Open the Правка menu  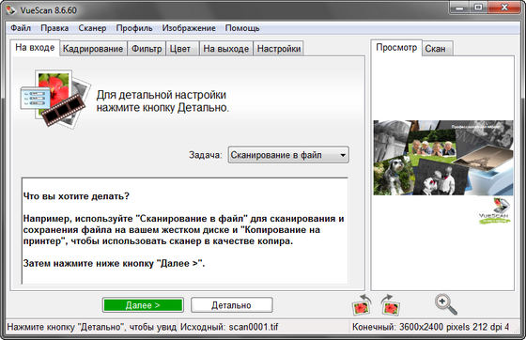tap(54, 28)
